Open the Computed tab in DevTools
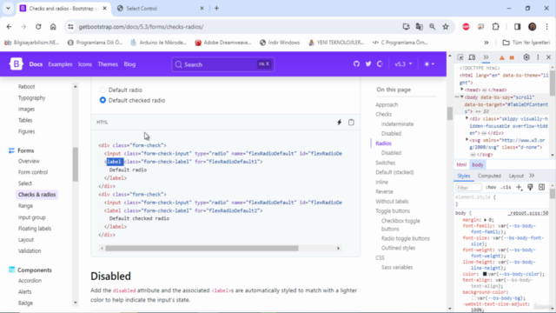Viewport: 556px width, 313px height. (489, 176)
